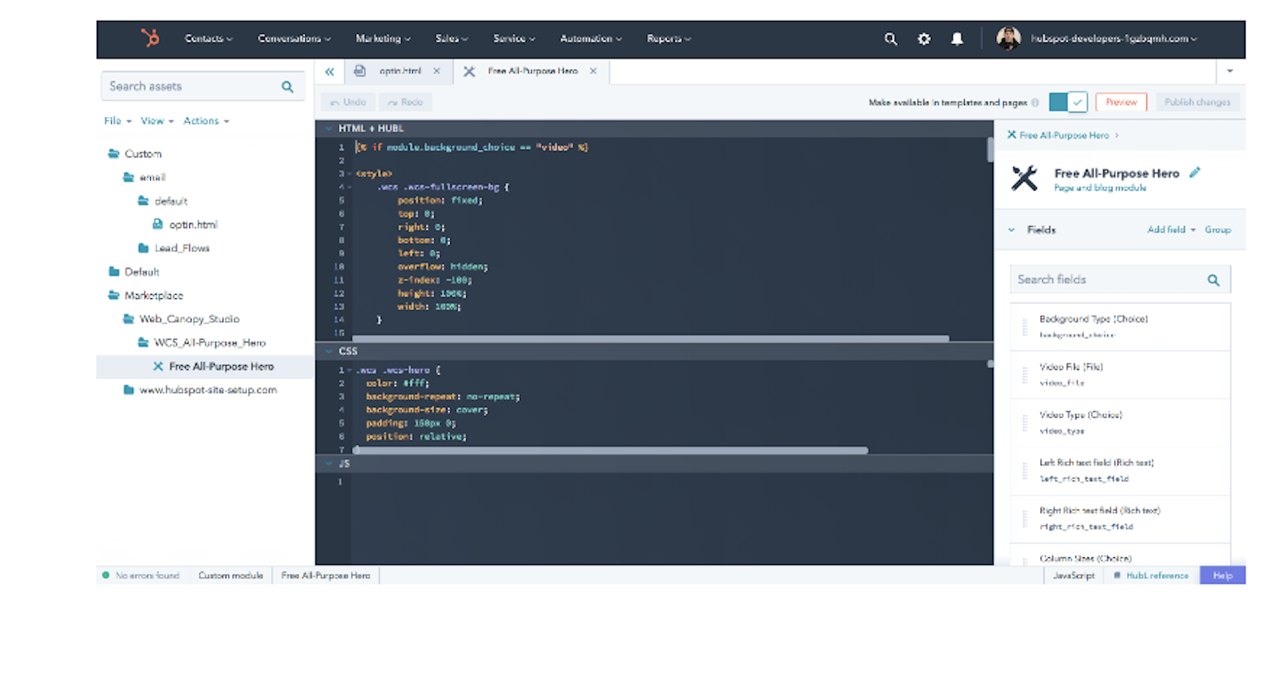
Task: Click the HubSpot sprocket logo
Action: coord(150,38)
